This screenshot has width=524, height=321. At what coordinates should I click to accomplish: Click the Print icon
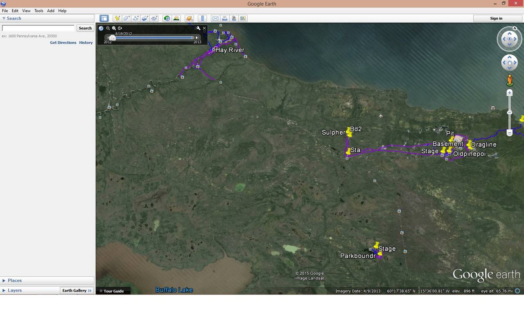[224, 18]
